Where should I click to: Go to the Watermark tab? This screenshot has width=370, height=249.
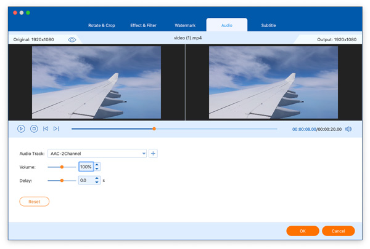click(185, 26)
